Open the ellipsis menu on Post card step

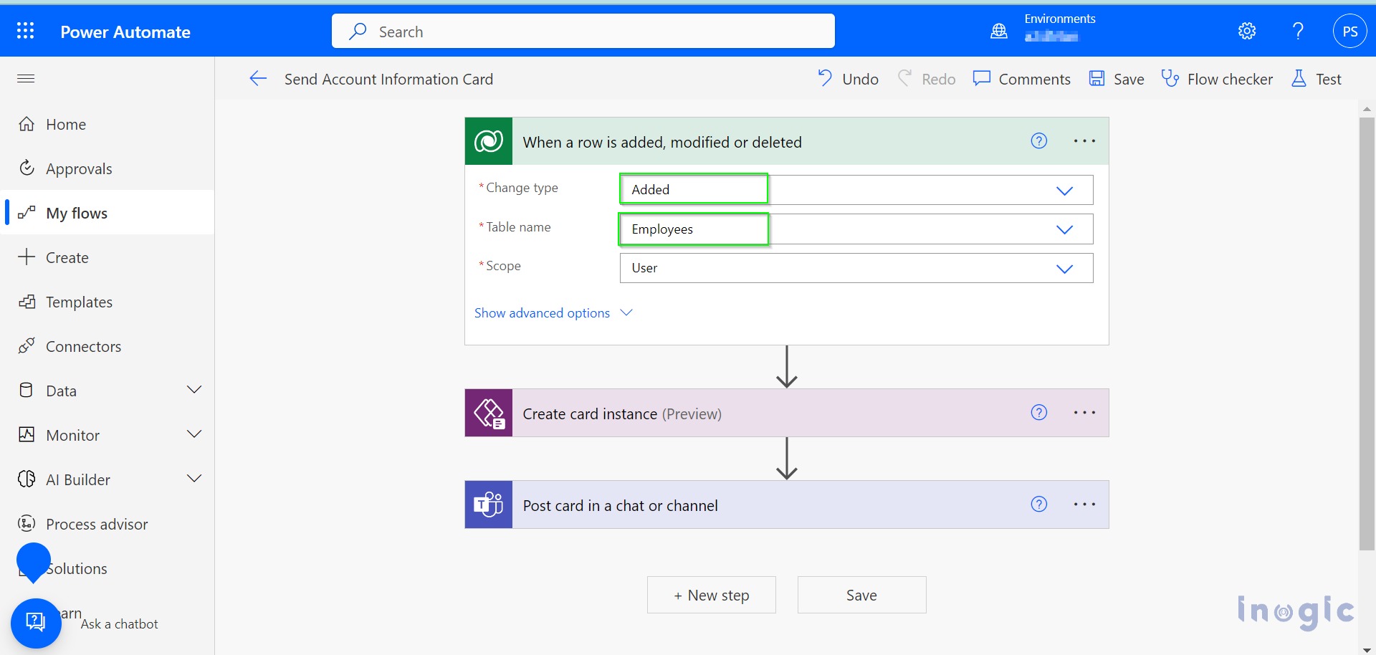click(x=1084, y=504)
